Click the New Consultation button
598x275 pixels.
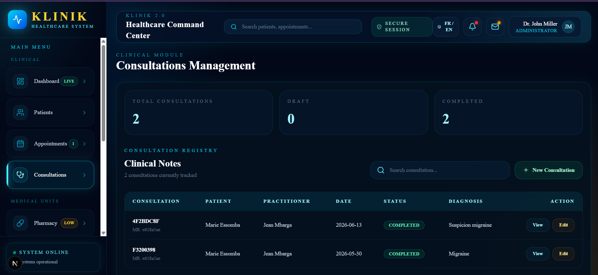pyautogui.click(x=549, y=170)
